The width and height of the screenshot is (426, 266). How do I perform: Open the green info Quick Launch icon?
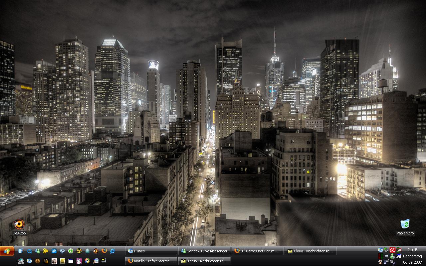pyautogui.click(x=71, y=251)
